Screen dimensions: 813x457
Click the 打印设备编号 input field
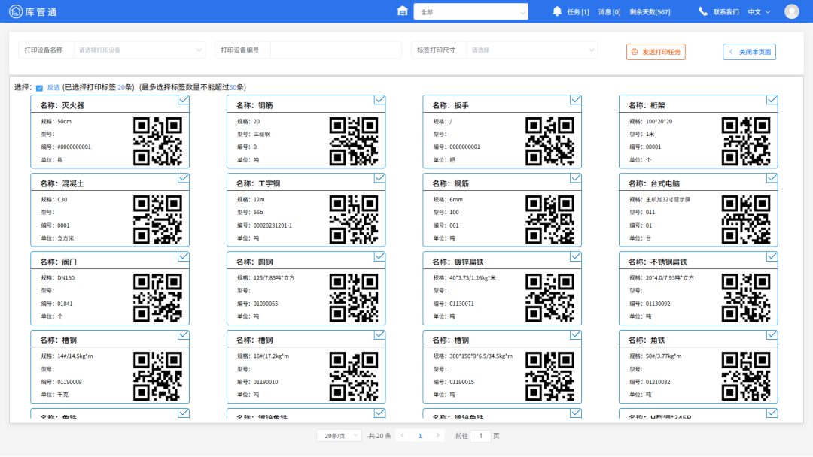click(x=336, y=50)
